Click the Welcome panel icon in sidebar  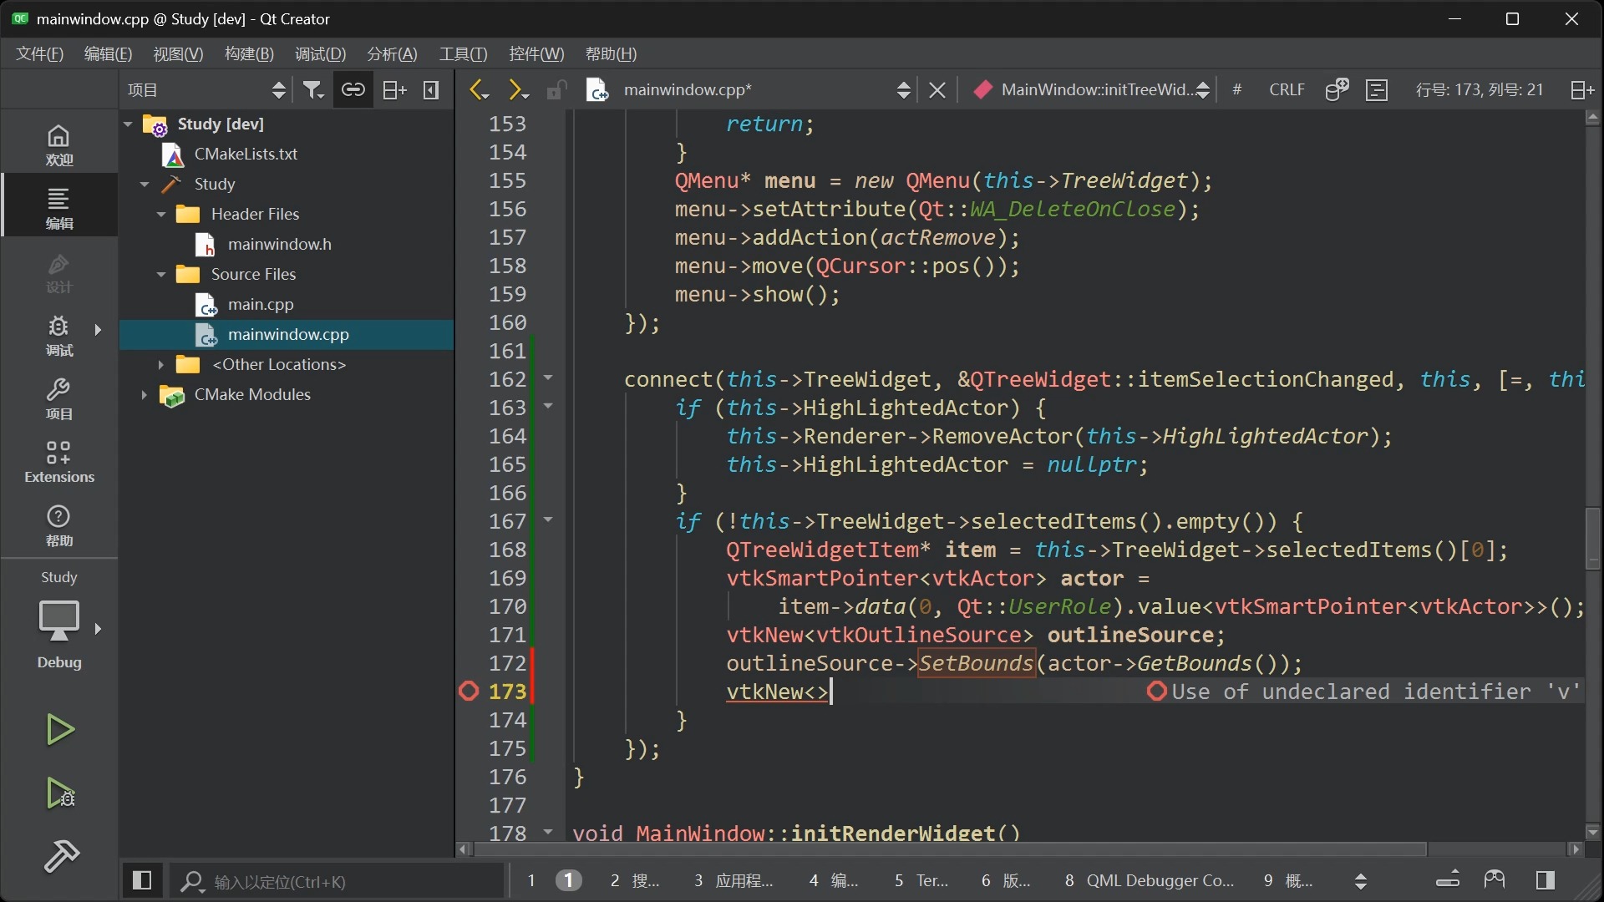tap(58, 144)
